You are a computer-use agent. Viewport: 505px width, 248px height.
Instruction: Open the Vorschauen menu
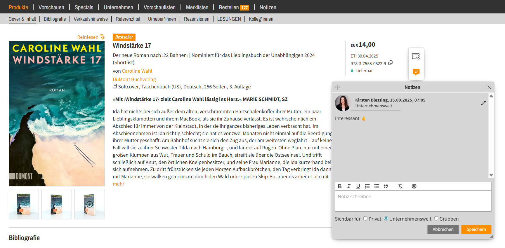(51, 7)
